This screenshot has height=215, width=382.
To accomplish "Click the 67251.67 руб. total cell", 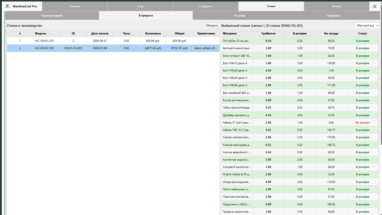I will coord(180,48).
